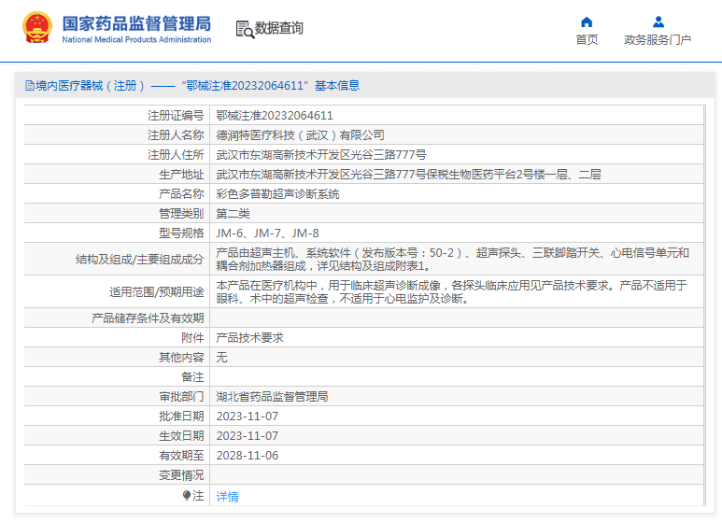The width and height of the screenshot is (722, 523).
Task: Open the 详情 details link
Action: (x=228, y=497)
